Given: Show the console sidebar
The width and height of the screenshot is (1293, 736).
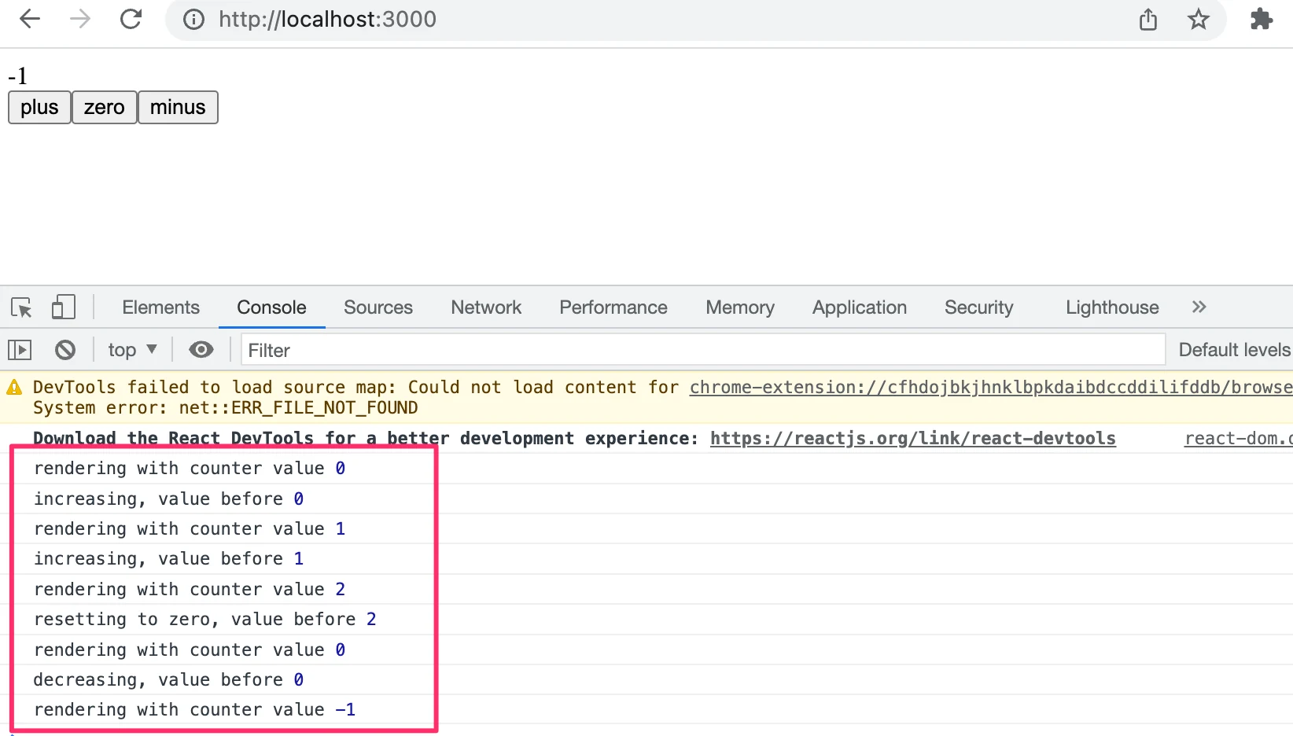Looking at the screenshot, I should (20, 350).
